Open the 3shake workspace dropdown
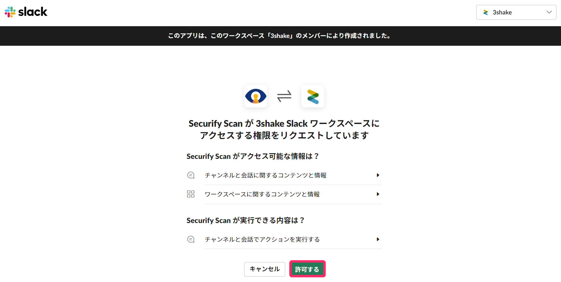This screenshot has height=282, width=561. pos(516,12)
